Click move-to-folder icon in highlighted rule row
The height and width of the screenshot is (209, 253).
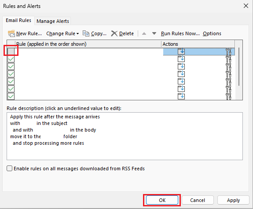click(x=181, y=51)
